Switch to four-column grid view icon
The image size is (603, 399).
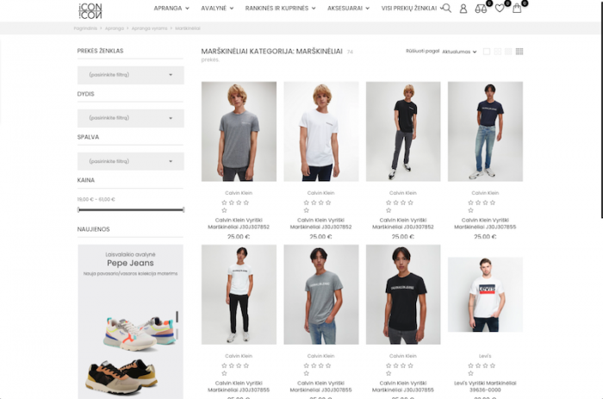pyautogui.click(x=519, y=52)
